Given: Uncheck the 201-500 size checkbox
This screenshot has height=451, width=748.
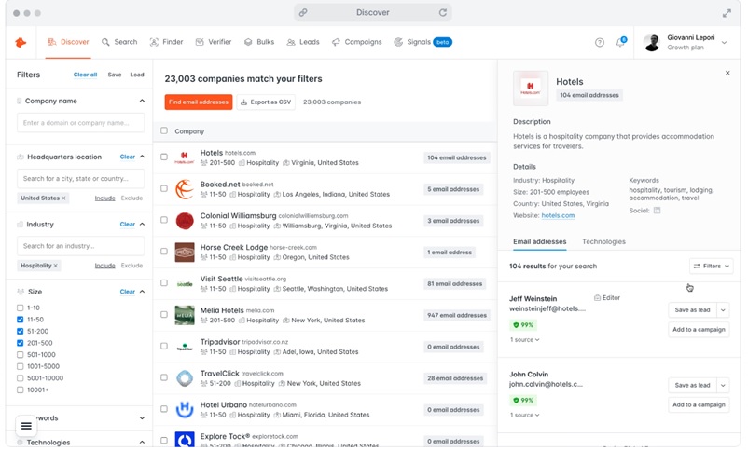Looking at the screenshot, I should (x=20, y=343).
